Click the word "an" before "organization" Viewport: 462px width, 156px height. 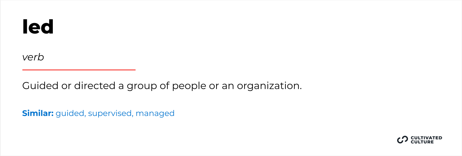pos(228,86)
